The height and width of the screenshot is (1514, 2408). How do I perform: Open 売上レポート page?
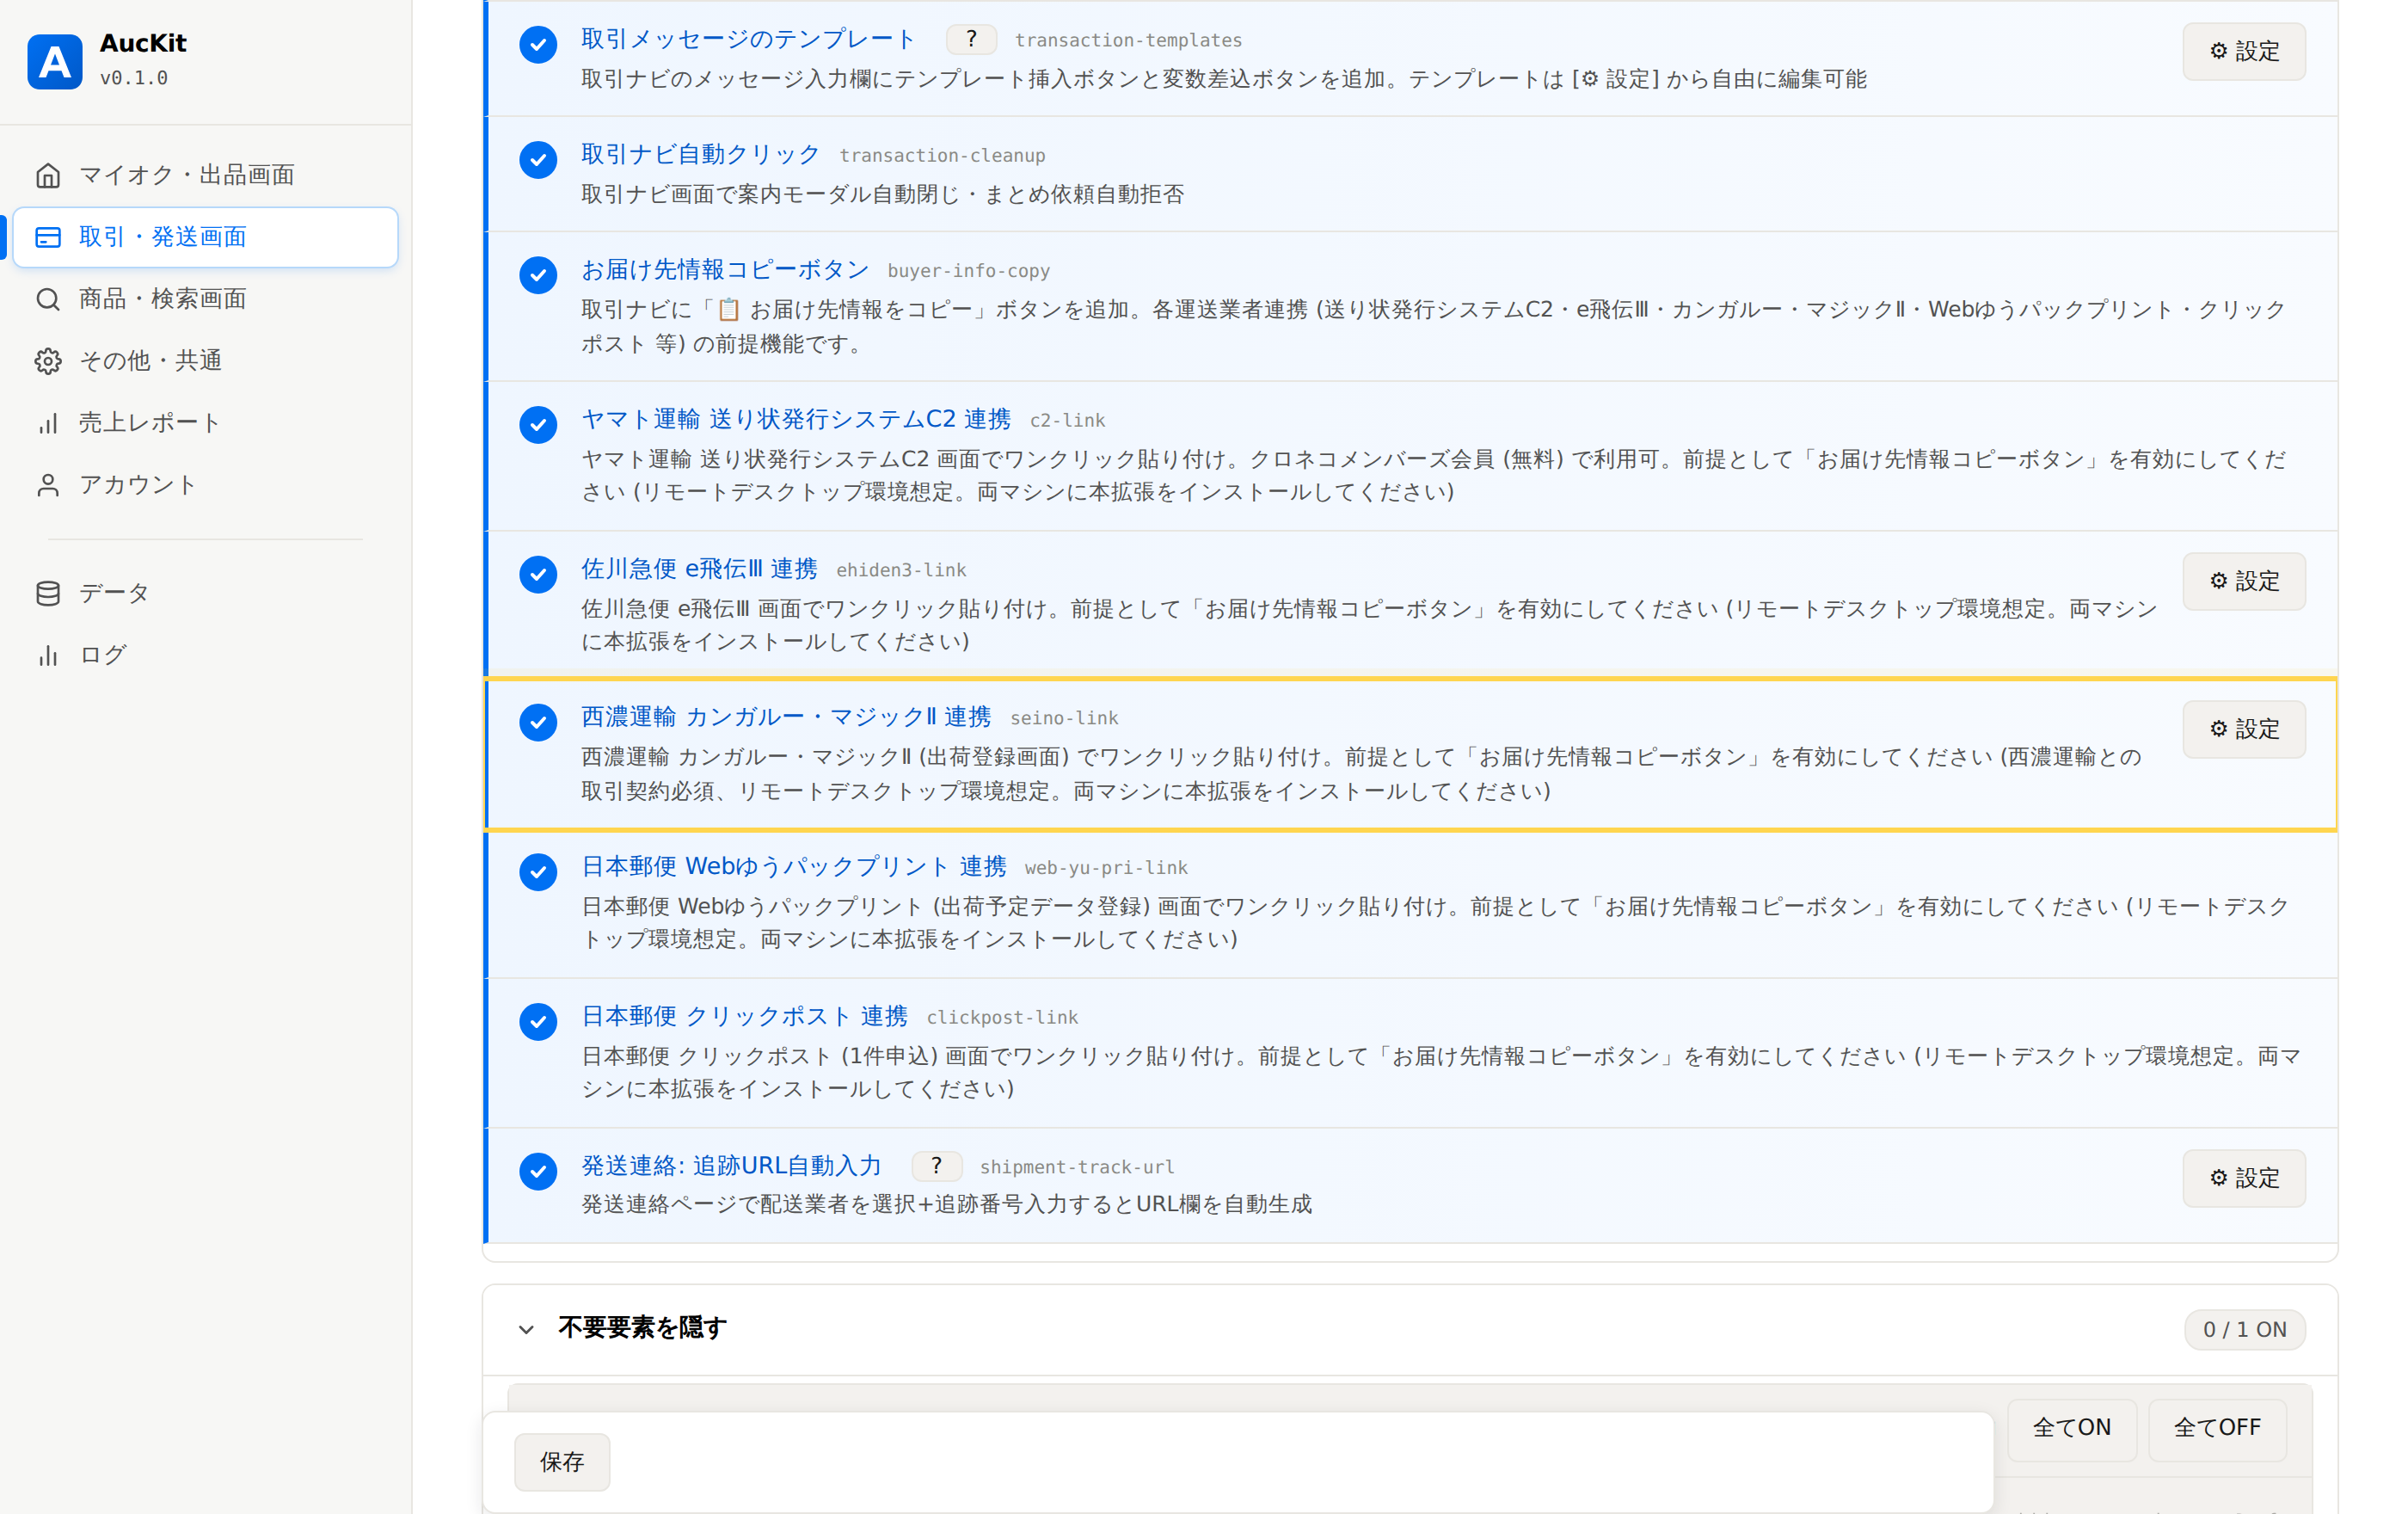pyautogui.click(x=205, y=423)
